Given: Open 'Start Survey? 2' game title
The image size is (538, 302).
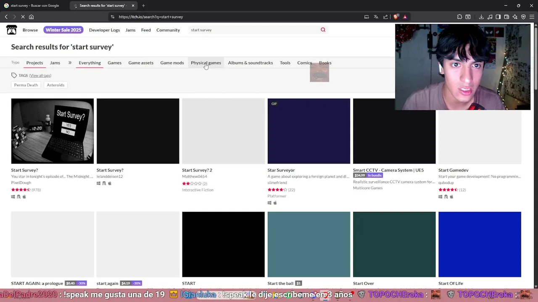Looking at the screenshot, I should click(x=197, y=170).
